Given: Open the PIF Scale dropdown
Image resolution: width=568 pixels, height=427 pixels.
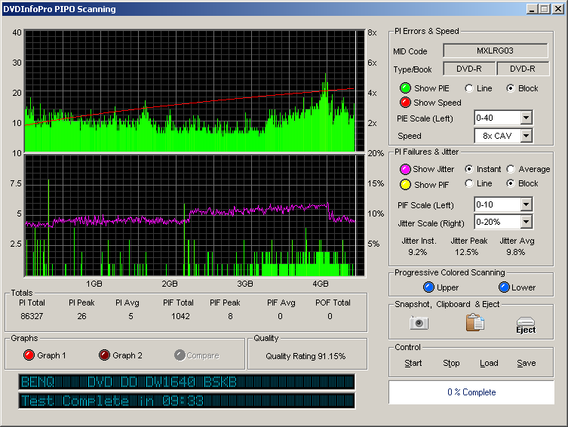Looking at the screenshot, I should [526, 204].
